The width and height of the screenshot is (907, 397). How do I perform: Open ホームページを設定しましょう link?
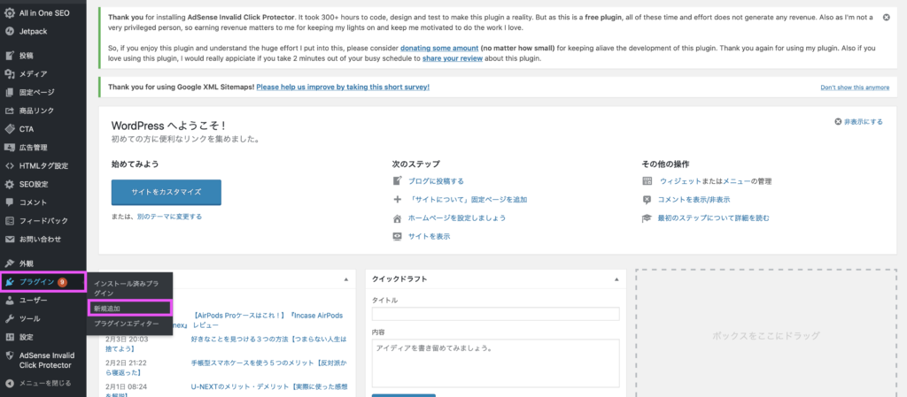point(457,218)
